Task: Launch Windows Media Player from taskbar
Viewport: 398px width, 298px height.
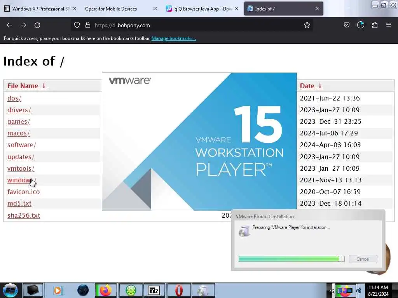Action: pyautogui.click(x=58, y=290)
